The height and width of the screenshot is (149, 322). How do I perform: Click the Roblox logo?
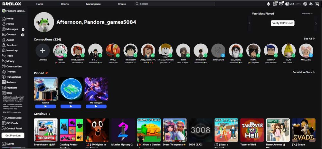click(x=12, y=4)
